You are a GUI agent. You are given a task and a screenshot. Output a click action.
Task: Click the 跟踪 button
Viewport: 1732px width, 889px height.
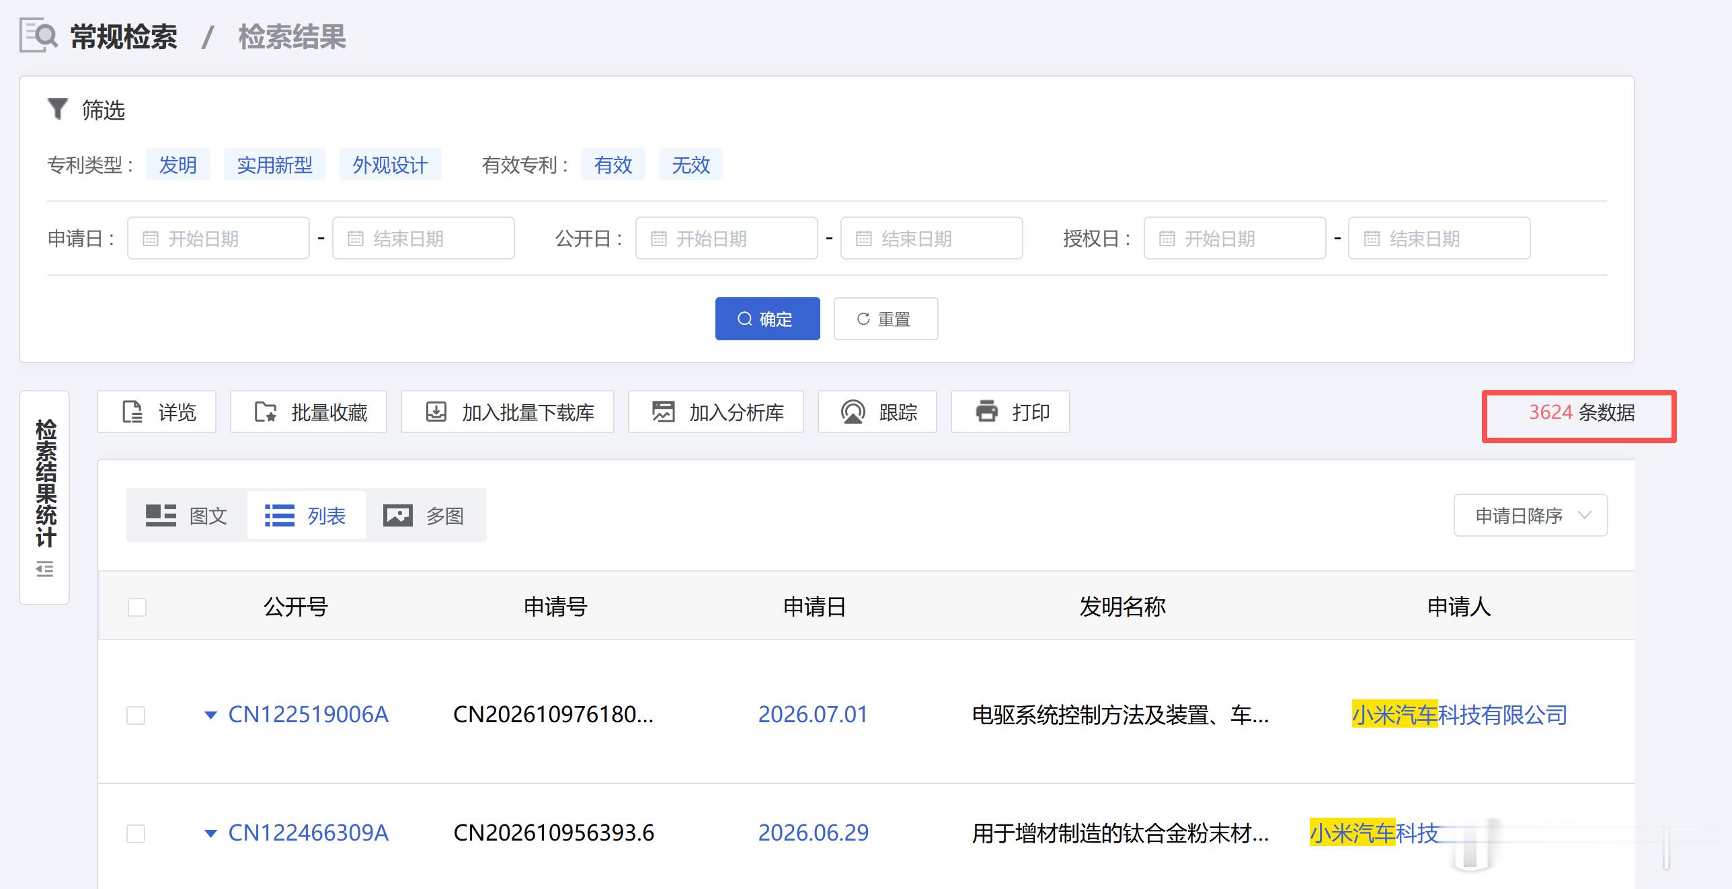pos(877,412)
